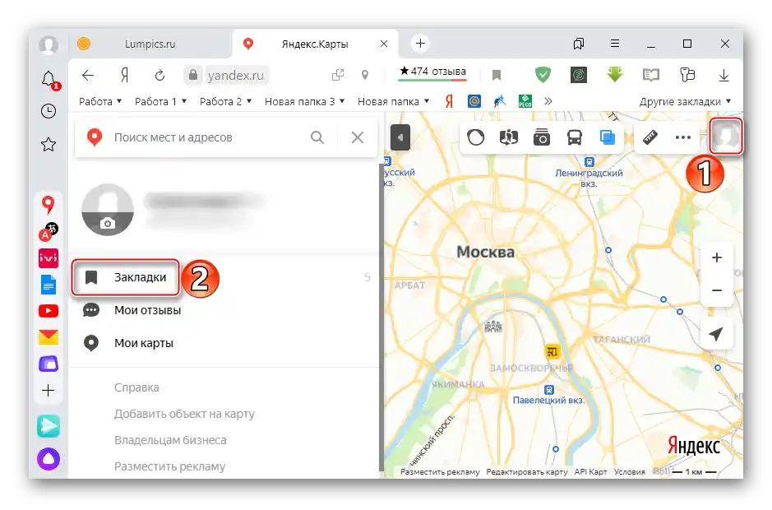The image size is (772, 510).
Task: Click the geolocation pin in address bar
Action: [x=365, y=75]
